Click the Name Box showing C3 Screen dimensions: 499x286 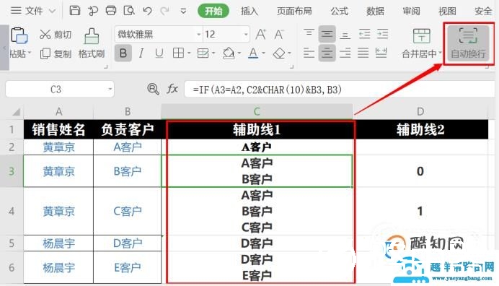[56, 90]
